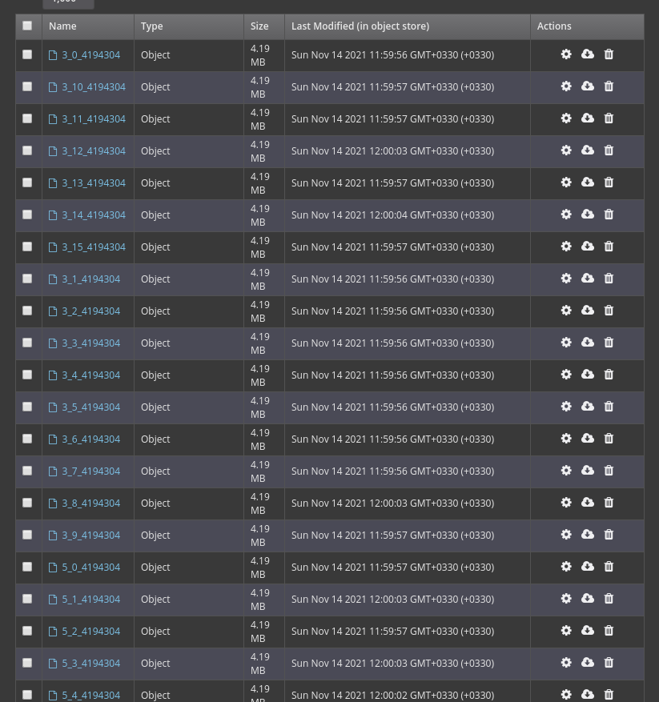Download object 5_3_4194304
The width and height of the screenshot is (659, 702).
click(588, 663)
